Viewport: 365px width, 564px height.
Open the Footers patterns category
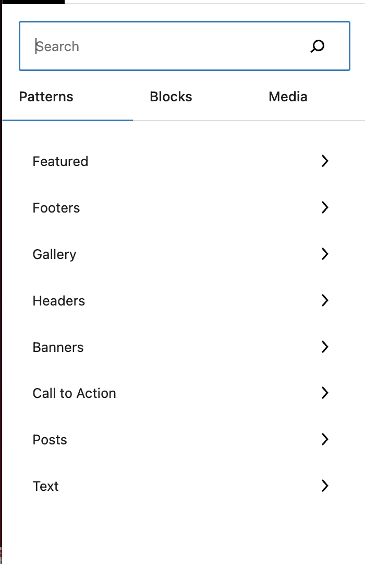point(56,207)
